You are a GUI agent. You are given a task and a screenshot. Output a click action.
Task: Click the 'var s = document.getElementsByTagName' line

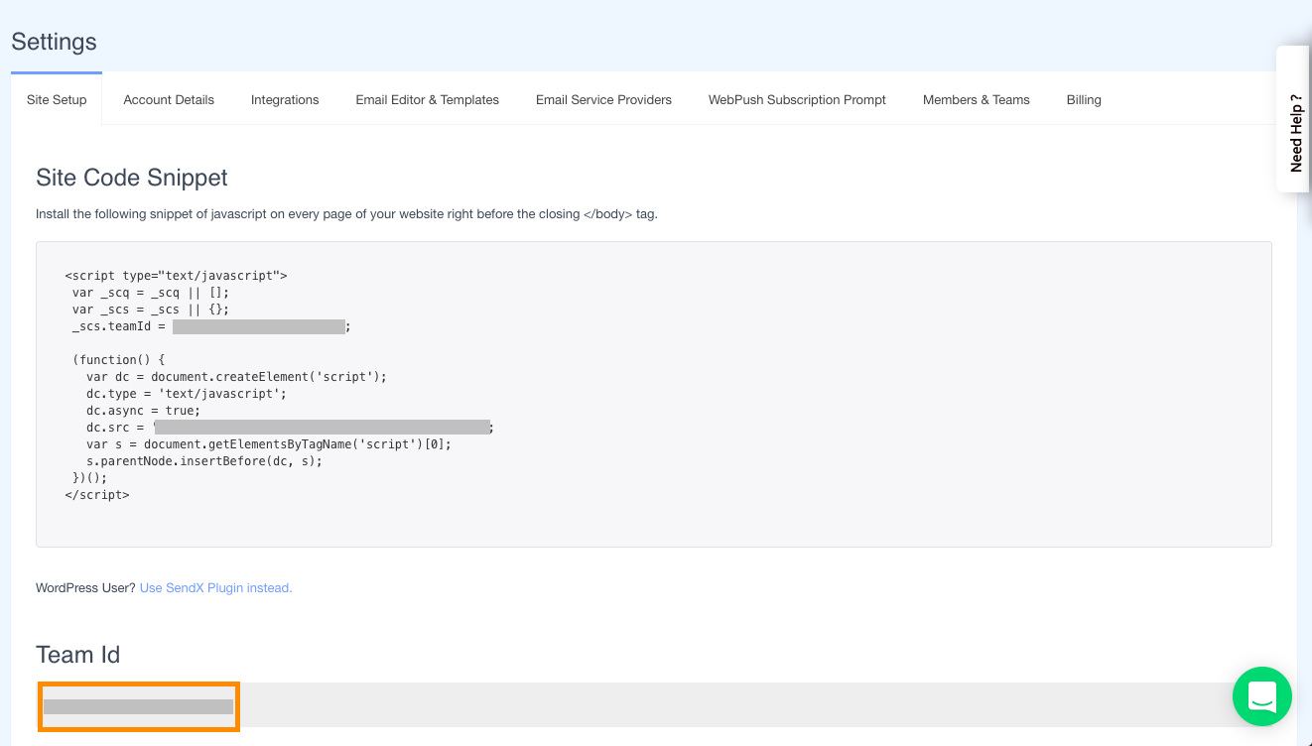[x=269, y=444]
